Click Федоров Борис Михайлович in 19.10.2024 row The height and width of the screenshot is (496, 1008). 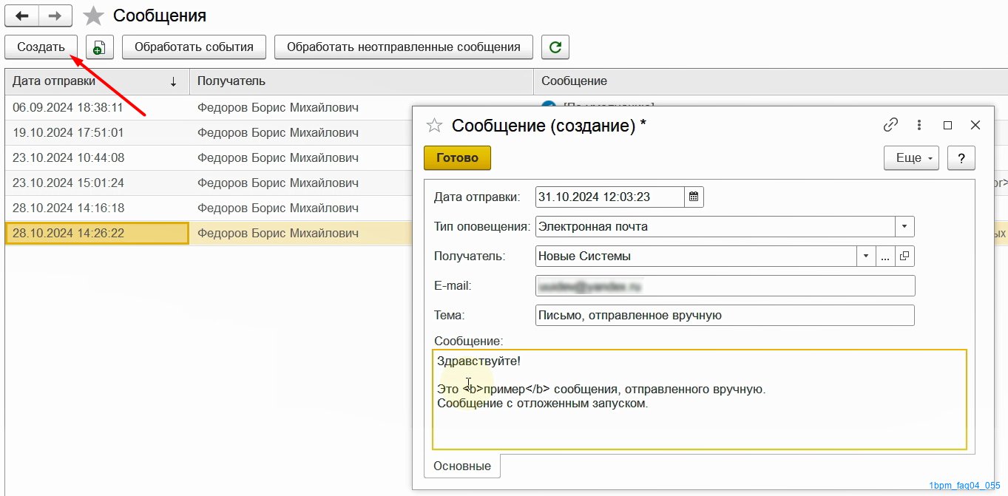278,133
